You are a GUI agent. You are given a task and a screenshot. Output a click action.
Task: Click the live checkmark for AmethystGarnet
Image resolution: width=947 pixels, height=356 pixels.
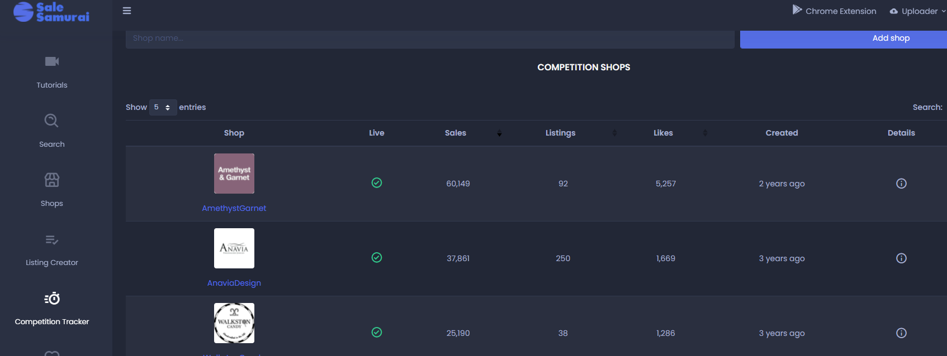click(x=377, y=183)
